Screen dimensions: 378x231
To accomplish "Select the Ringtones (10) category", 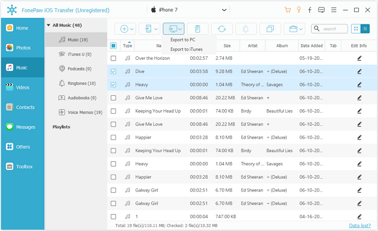I will point(76,83).
